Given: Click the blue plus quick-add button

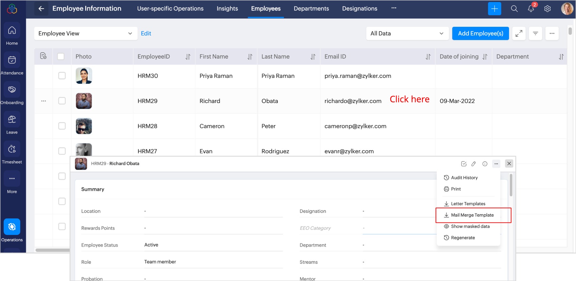Looking at the screenshot, I should [494, 9].
